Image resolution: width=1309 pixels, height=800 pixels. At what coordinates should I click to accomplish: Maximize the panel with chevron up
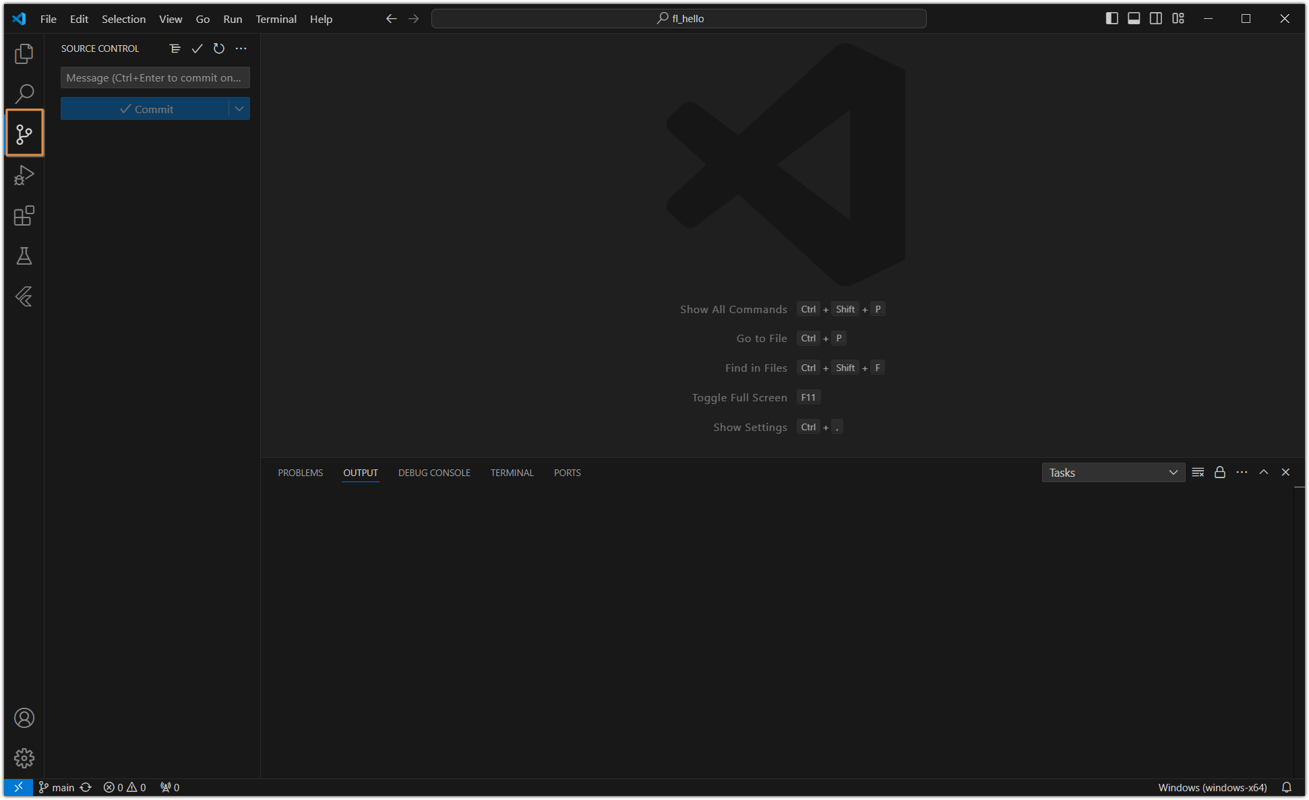[1264, 473]
